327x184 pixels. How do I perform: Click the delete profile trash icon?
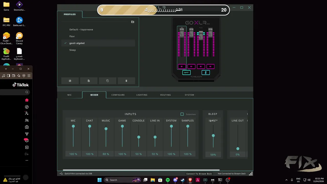126,81
